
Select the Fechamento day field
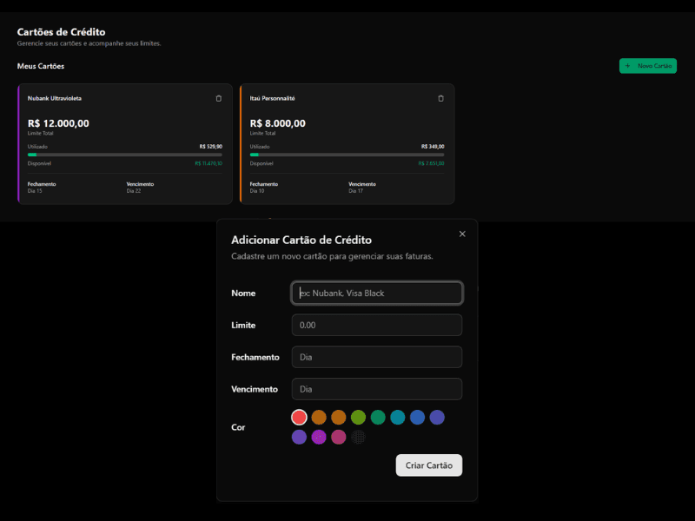[x=377, y=357]
